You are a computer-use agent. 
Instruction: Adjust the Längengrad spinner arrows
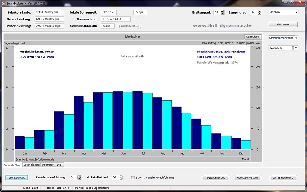(x=259, y=12)
